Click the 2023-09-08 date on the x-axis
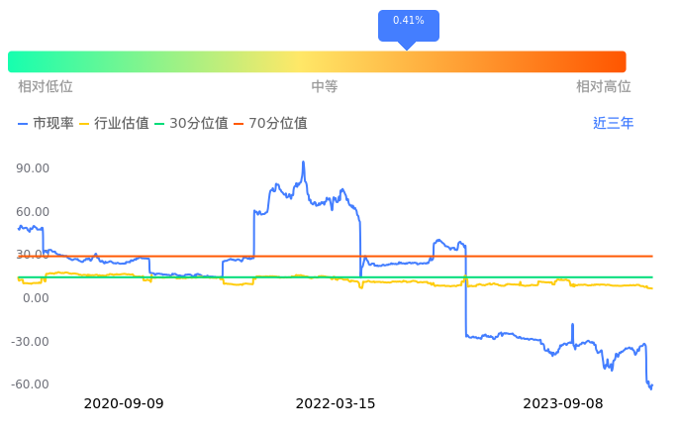 pos(563,404)
